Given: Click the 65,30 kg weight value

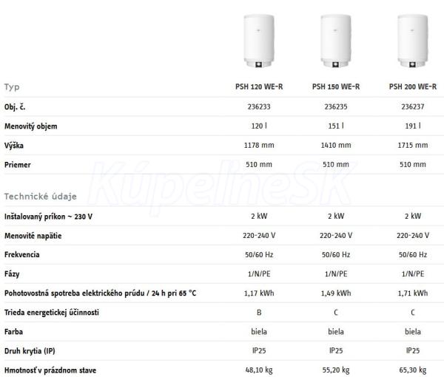Looking at the screenshot, I should pyautogui.click(x=413, y=370).
